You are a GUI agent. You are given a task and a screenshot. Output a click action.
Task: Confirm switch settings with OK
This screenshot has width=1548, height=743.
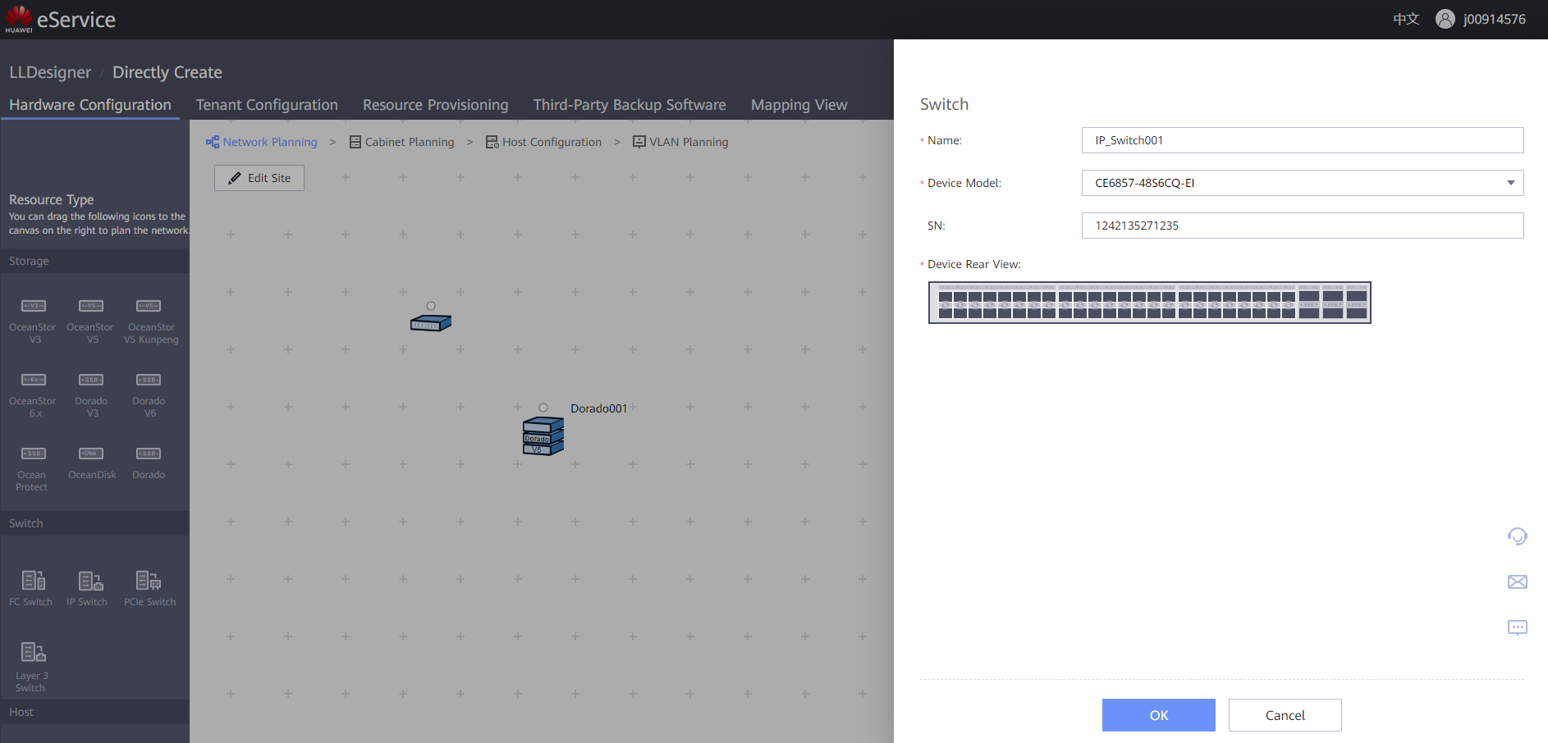(1159, 715)
